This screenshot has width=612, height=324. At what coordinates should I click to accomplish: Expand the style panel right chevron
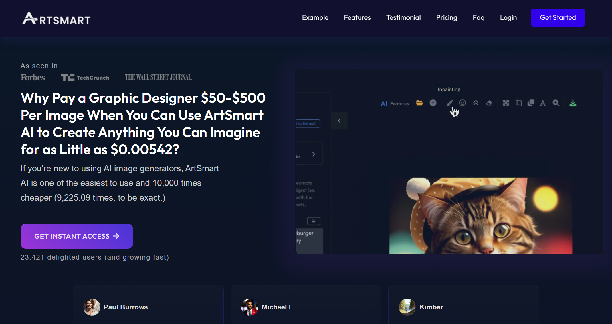tap(314, 154)
